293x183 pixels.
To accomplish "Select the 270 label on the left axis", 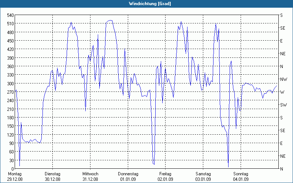I will tap(10, 92).
